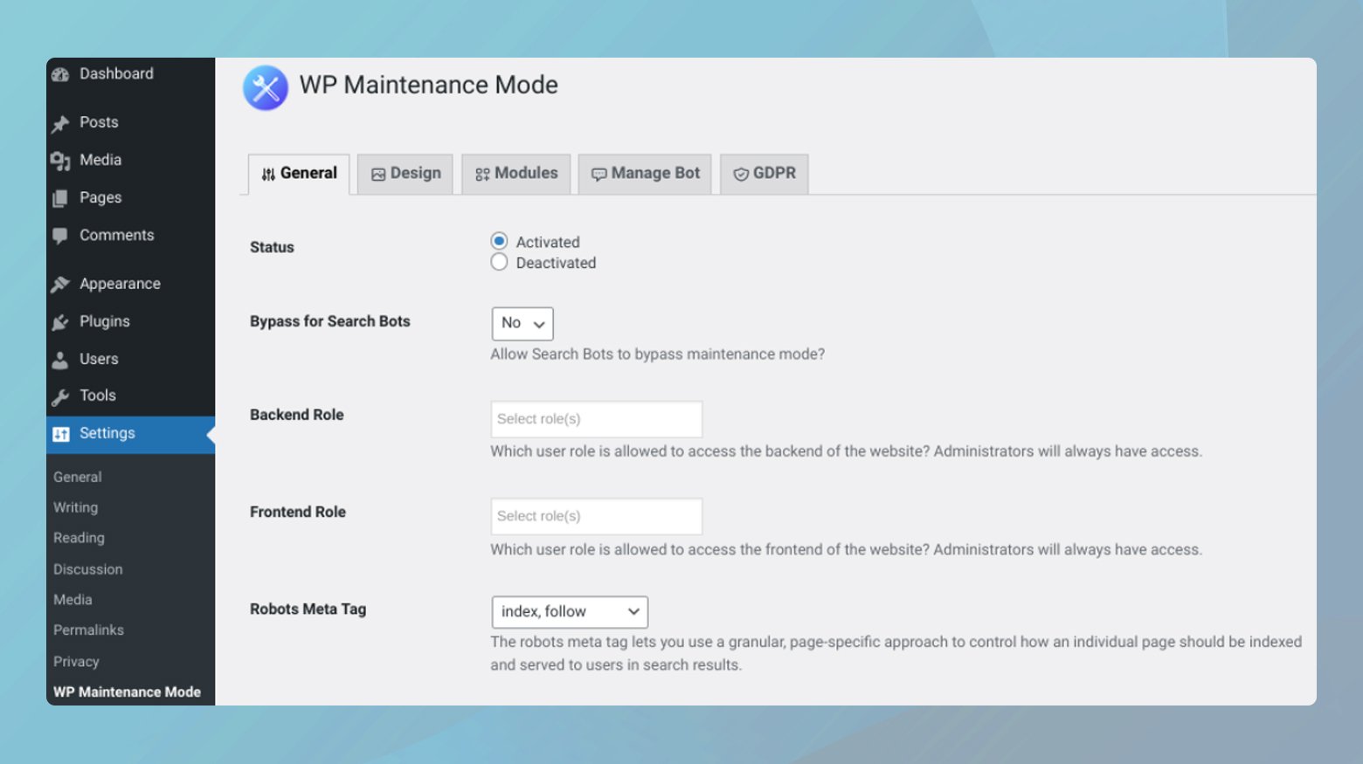Click the Appearance paintbrush icon
This screenshot has height=764, width=1363.
tap(60, 285)
